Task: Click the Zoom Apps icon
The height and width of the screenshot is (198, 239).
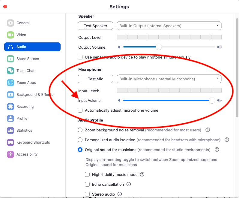Action: (x=10, y=83)
